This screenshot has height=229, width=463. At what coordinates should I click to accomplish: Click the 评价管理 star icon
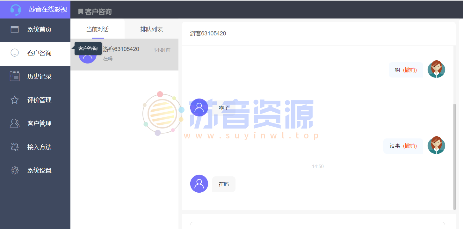[14, 100]
